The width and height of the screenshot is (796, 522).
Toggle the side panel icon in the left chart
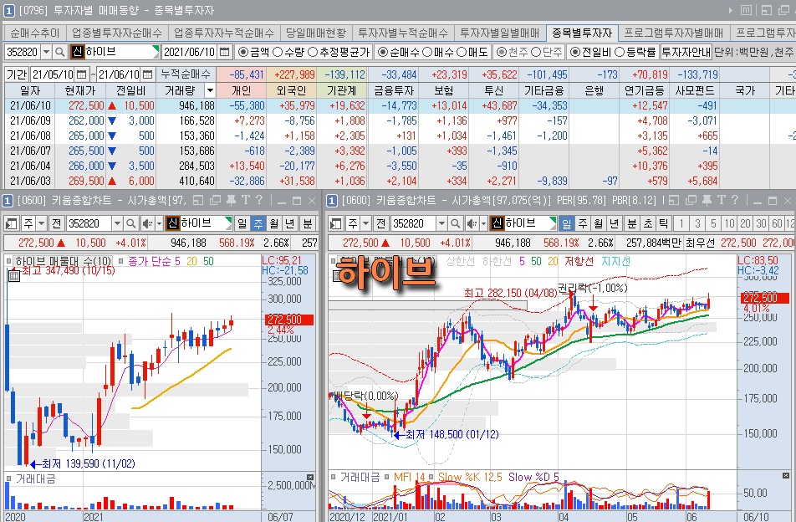pyautogui.click(x=12, y=223)
